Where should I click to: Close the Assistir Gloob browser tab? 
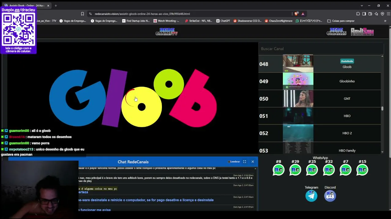(x=48, y=5)
